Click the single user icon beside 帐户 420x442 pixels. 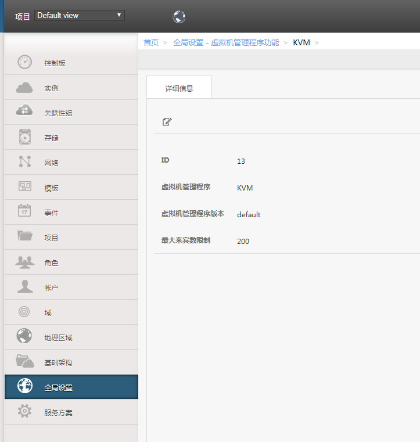(25, 286)
